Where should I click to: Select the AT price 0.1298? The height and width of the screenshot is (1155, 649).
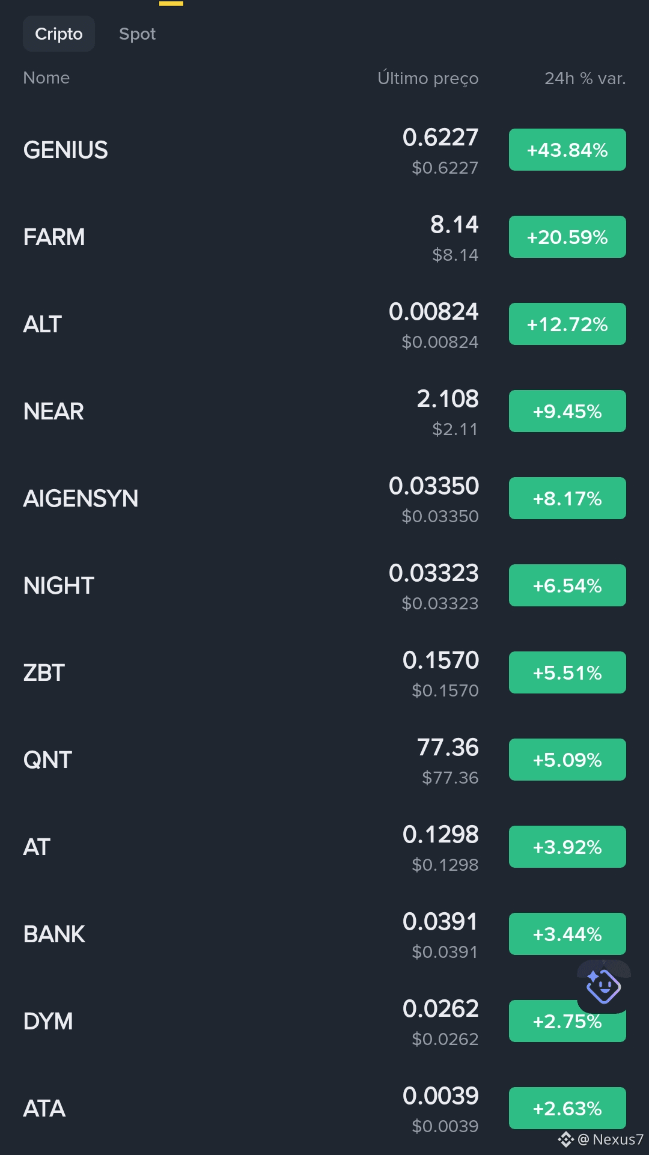(440, 835)
